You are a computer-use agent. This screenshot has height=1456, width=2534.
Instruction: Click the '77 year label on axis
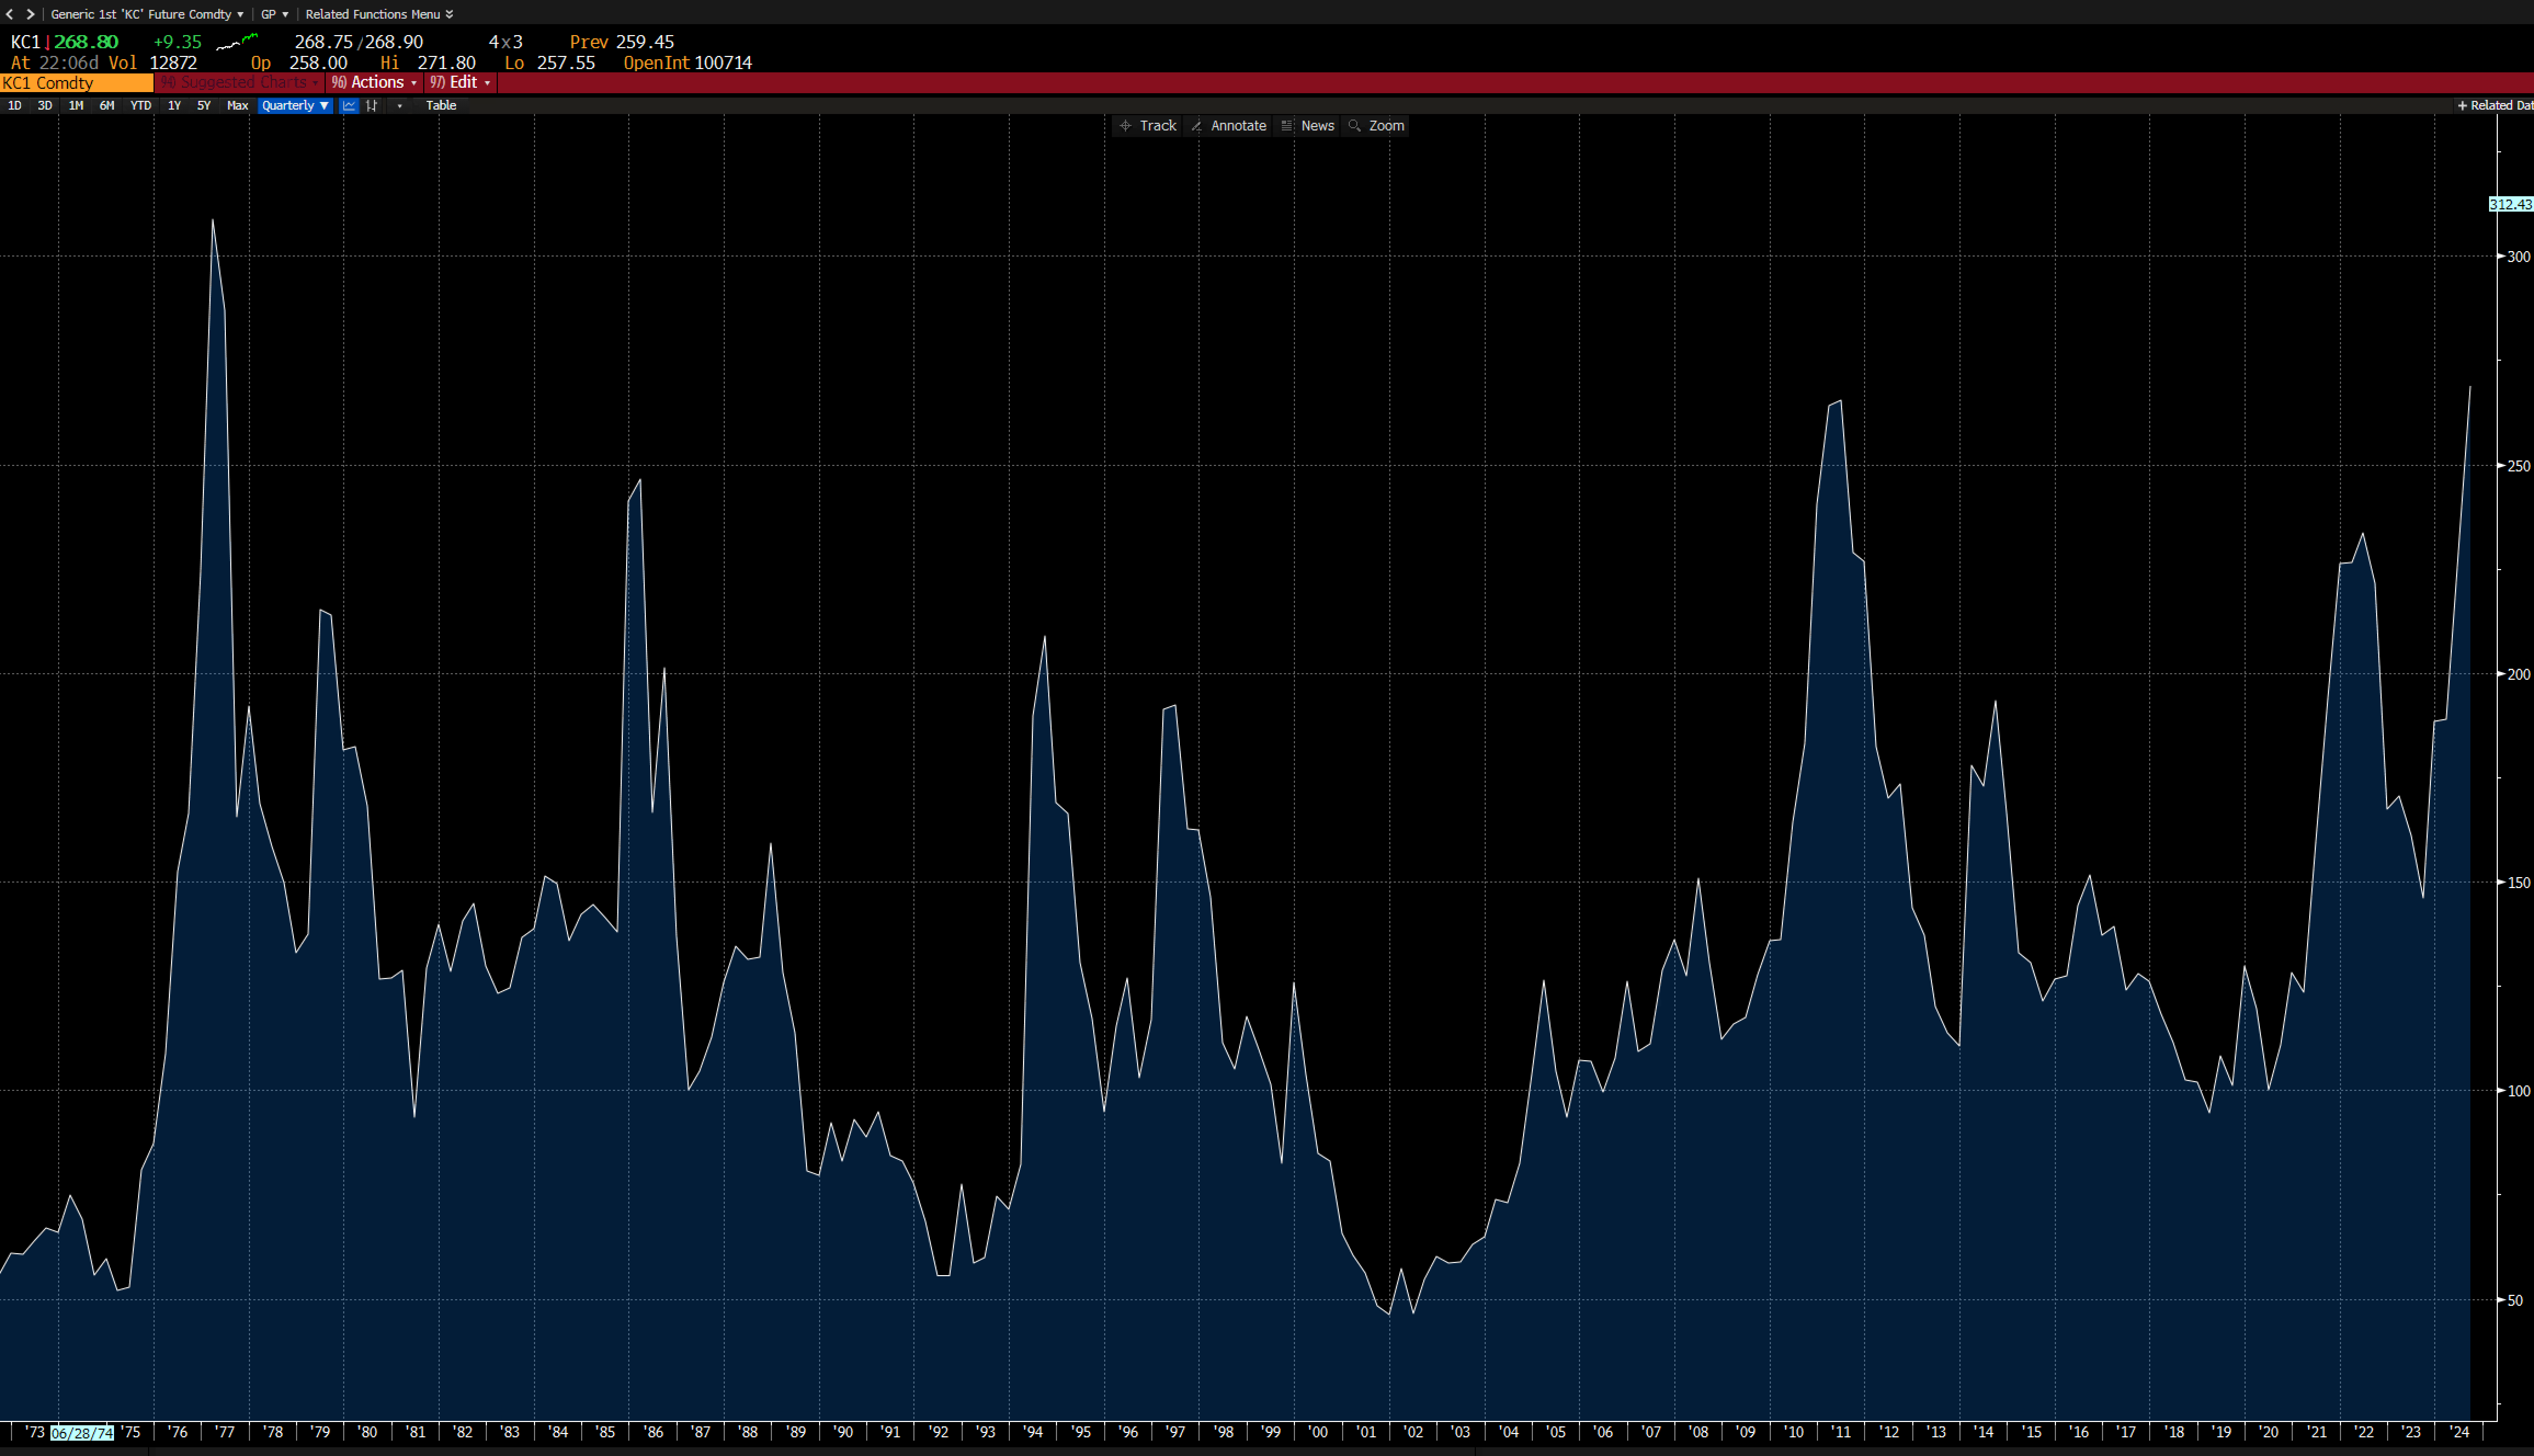[224, 1432]
